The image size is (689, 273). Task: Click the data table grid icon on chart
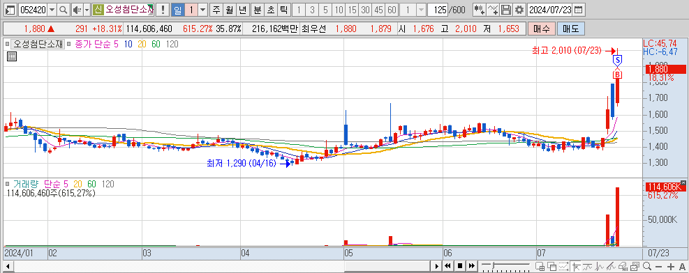pos(12,56)
